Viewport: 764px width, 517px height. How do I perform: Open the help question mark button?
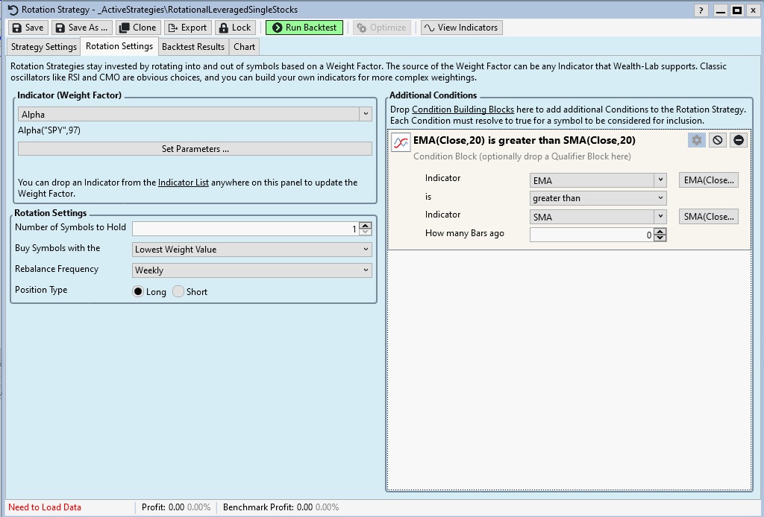pos(701,10)
